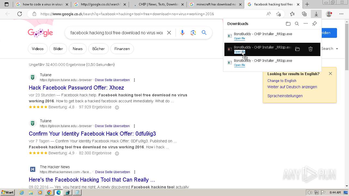Viewport: 349px width, 196px height.
Task: Open Read aloud icon in address bar
Action: pos(269,14)
